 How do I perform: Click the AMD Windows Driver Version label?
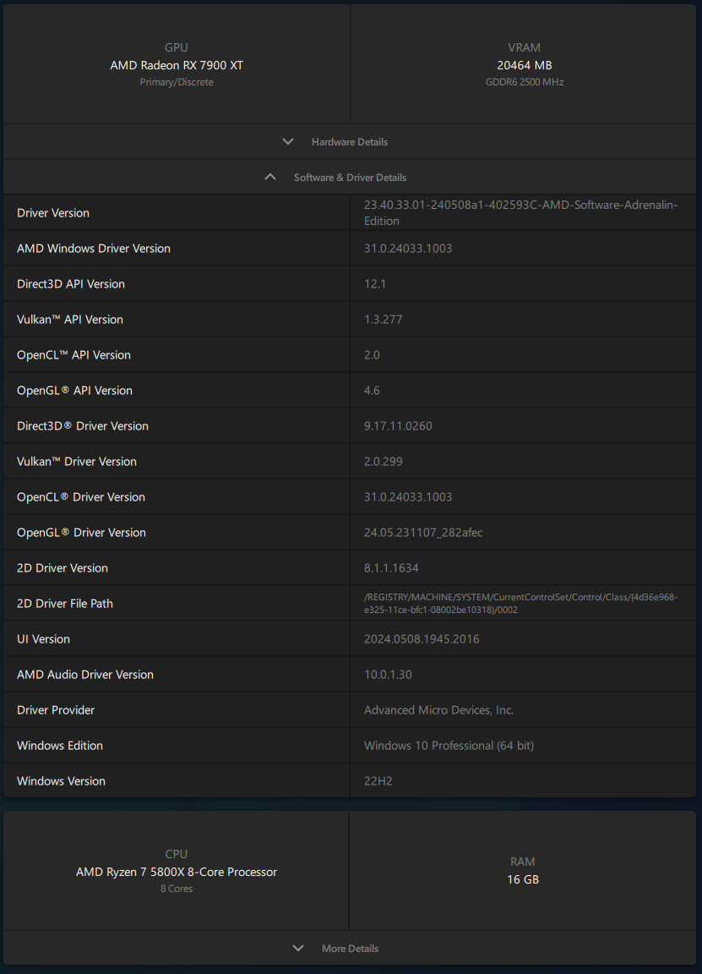94,248
